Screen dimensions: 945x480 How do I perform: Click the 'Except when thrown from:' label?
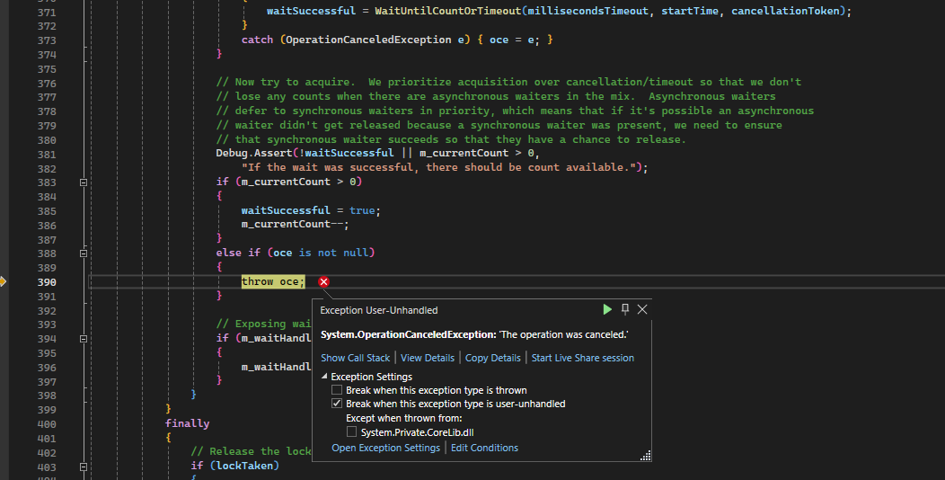pos(404,418)
